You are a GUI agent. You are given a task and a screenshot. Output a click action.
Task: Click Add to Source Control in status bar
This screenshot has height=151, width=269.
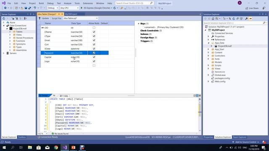pyautogui.click(x=245, y=142)
